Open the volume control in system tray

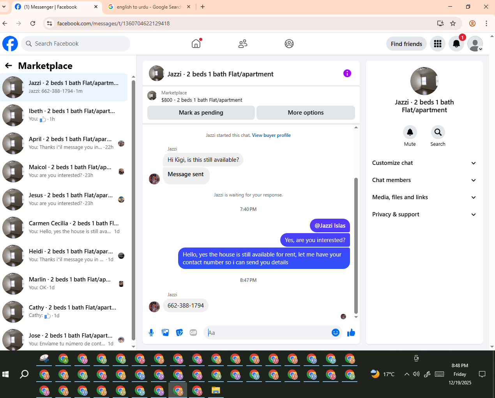pyautogui.click(x=416, y=374)
